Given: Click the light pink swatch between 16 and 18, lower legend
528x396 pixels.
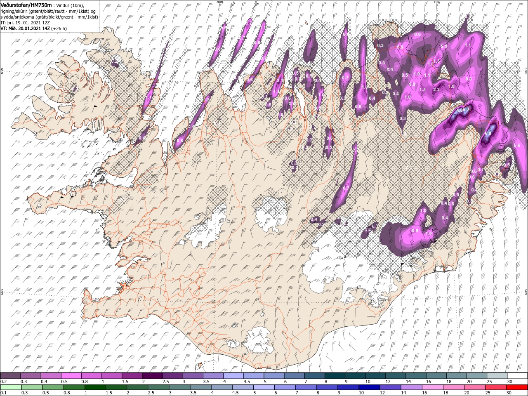Looking at the screenshot, I should [x=432, y=387].
